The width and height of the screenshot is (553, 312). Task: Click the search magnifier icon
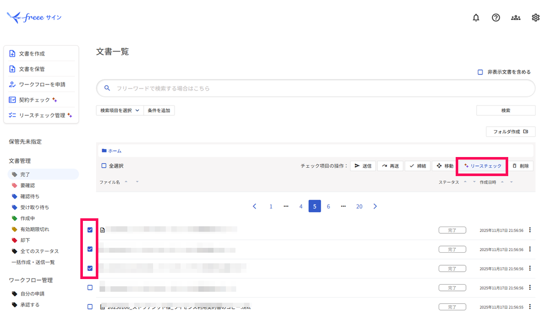[x=107, y=88]
